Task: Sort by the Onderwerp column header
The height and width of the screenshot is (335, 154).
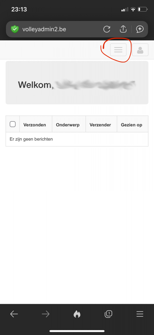Action: (x=68, y=125)
